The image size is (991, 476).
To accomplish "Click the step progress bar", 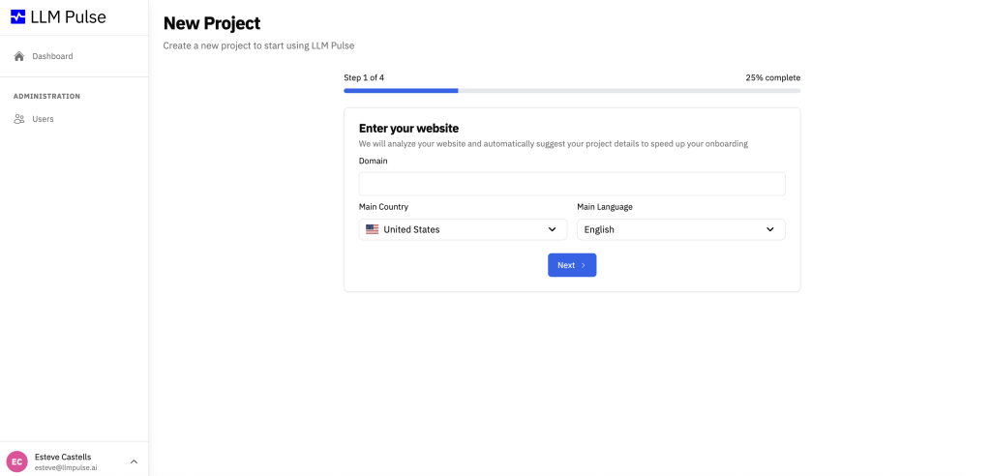I will pyautogui.click(x=572, y=91).
